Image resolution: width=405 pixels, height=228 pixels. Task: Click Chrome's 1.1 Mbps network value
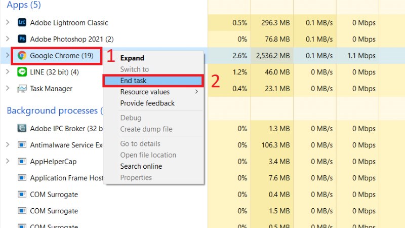tap(361, 56)
